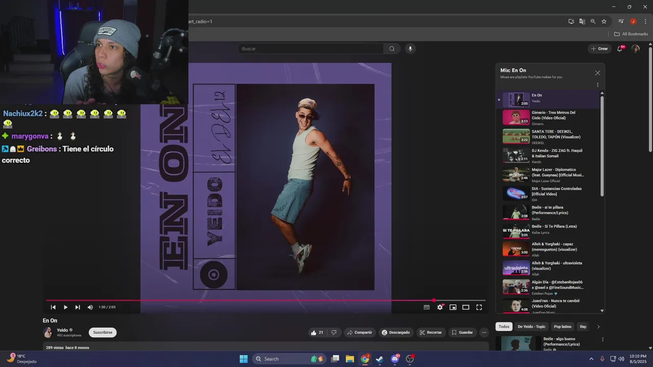Activate voice search microphone
The image size is (653, 367).
click(x=410, y=49)
